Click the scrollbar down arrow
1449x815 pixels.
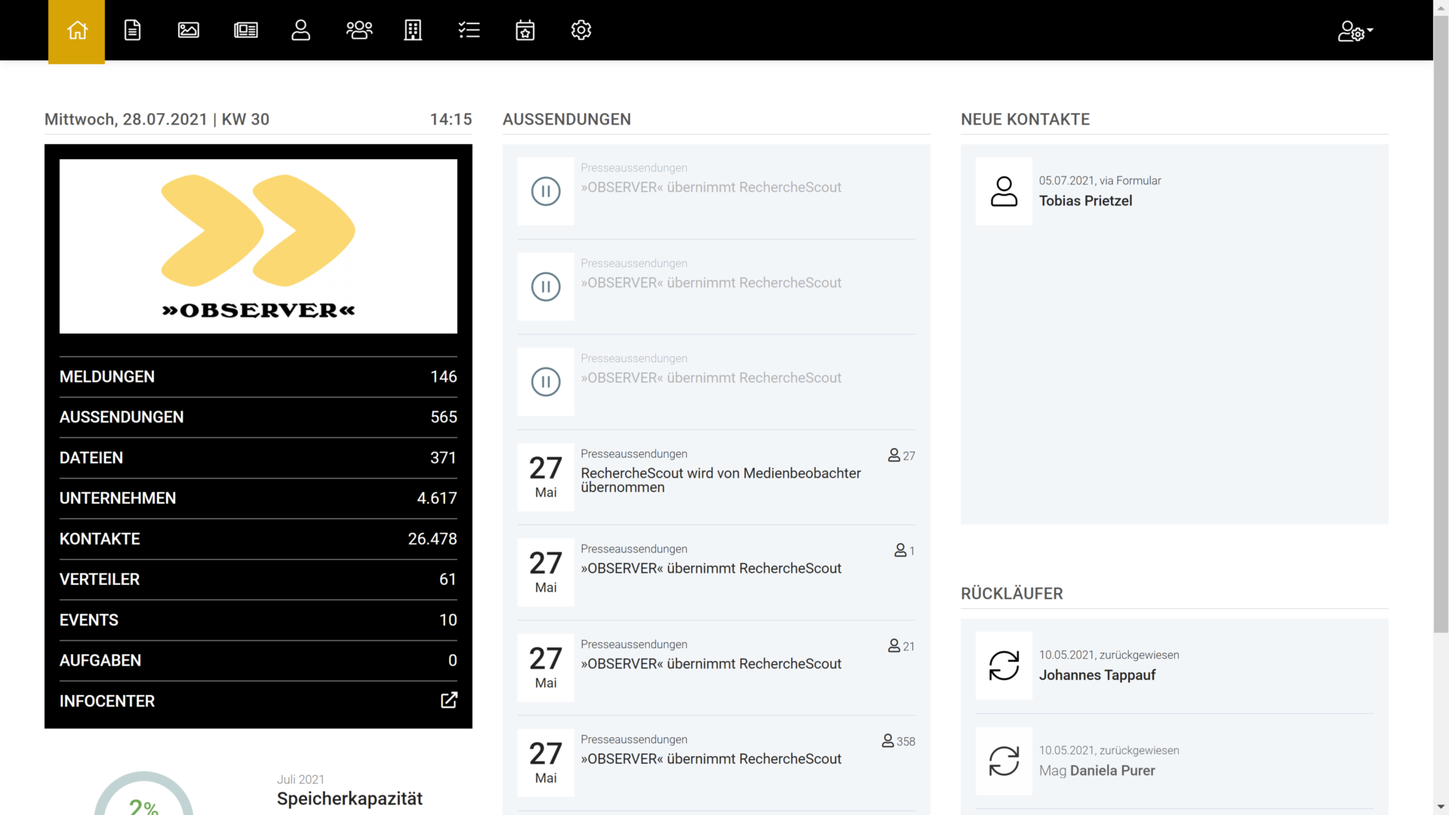pos(1441,807)
